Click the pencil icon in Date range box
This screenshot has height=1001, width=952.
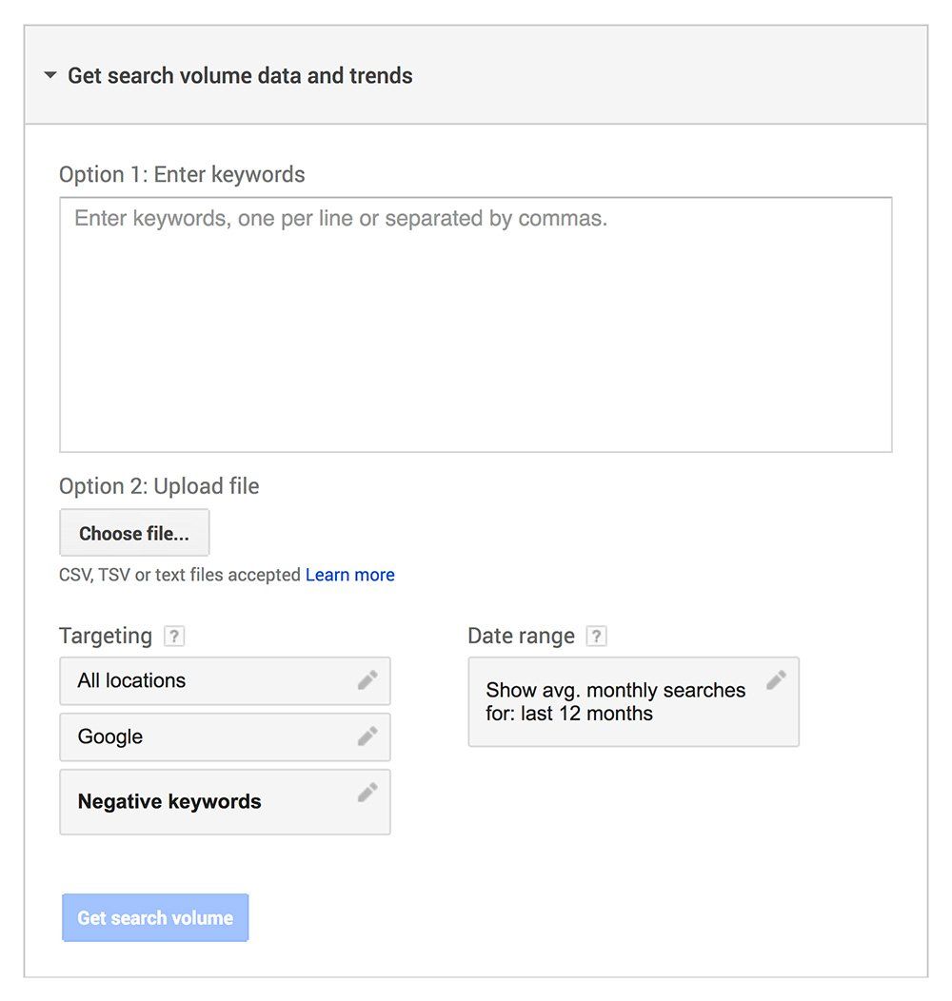click(776, 680)
